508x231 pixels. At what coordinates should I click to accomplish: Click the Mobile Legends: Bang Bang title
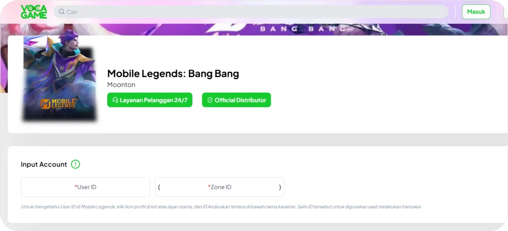(x=173, y=74)
